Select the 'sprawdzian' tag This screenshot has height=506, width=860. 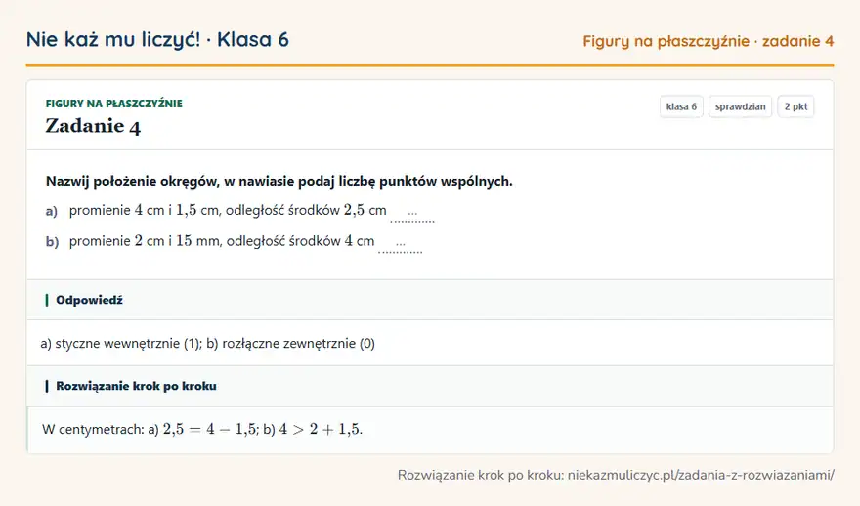click(x=740, y=106)
